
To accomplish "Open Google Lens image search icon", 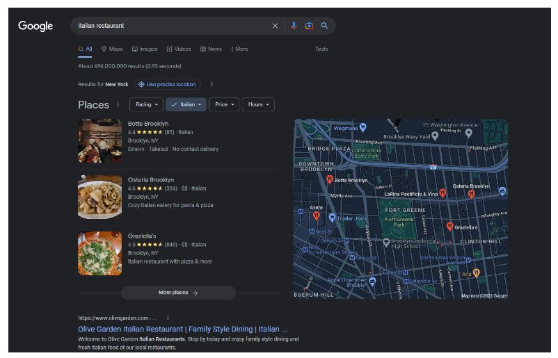I will (x=309, y=26).
